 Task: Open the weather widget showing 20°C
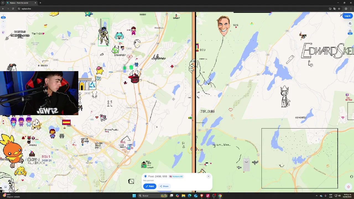click(11, 196)
